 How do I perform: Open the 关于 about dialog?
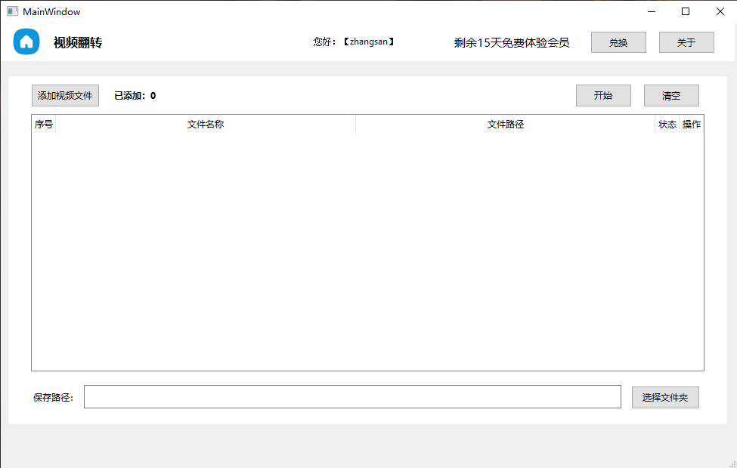(x=686, y=43)
